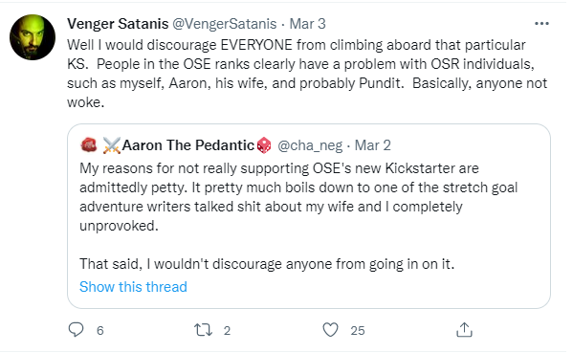Open the quoted tweet body text
The width and height of the screenshot is (573, 353).
pyautogui.click(x=298, y=216)
